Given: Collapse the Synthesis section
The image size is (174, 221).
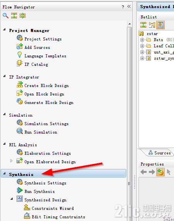Looking at the screenshot, I should tap(4, 174).
